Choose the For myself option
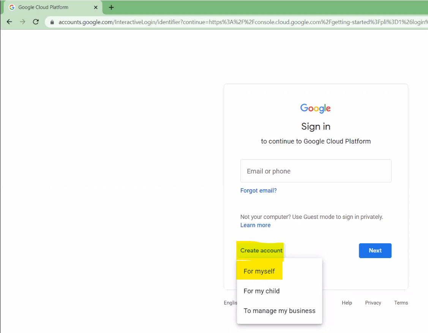 point(280,271)
